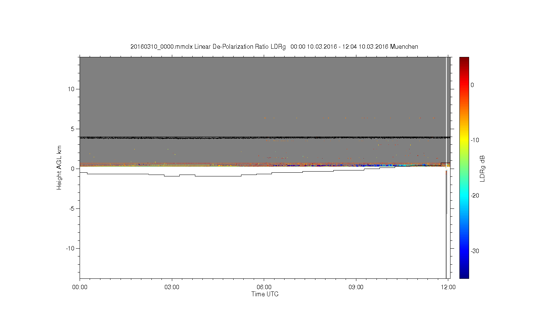558x335 pixels.
Task: Click the 'Time UTC' axis label
Action: pyautogui.click(x=265, y=294)
